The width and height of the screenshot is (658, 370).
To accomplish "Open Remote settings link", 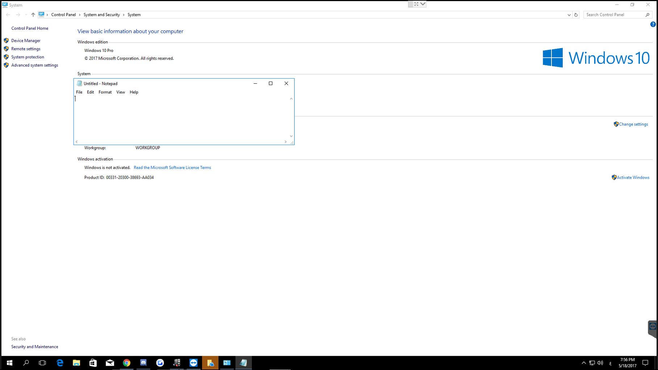I will coord(26,49).
